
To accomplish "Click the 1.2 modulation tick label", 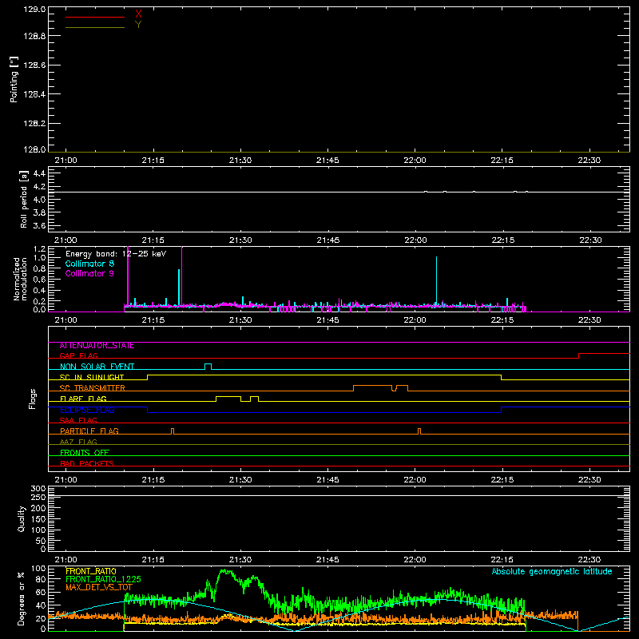I will click(x=39, y=249).
